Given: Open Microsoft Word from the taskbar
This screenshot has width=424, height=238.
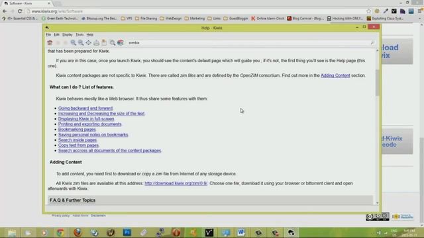Looking at the screenshot, I should coord(241,232).
